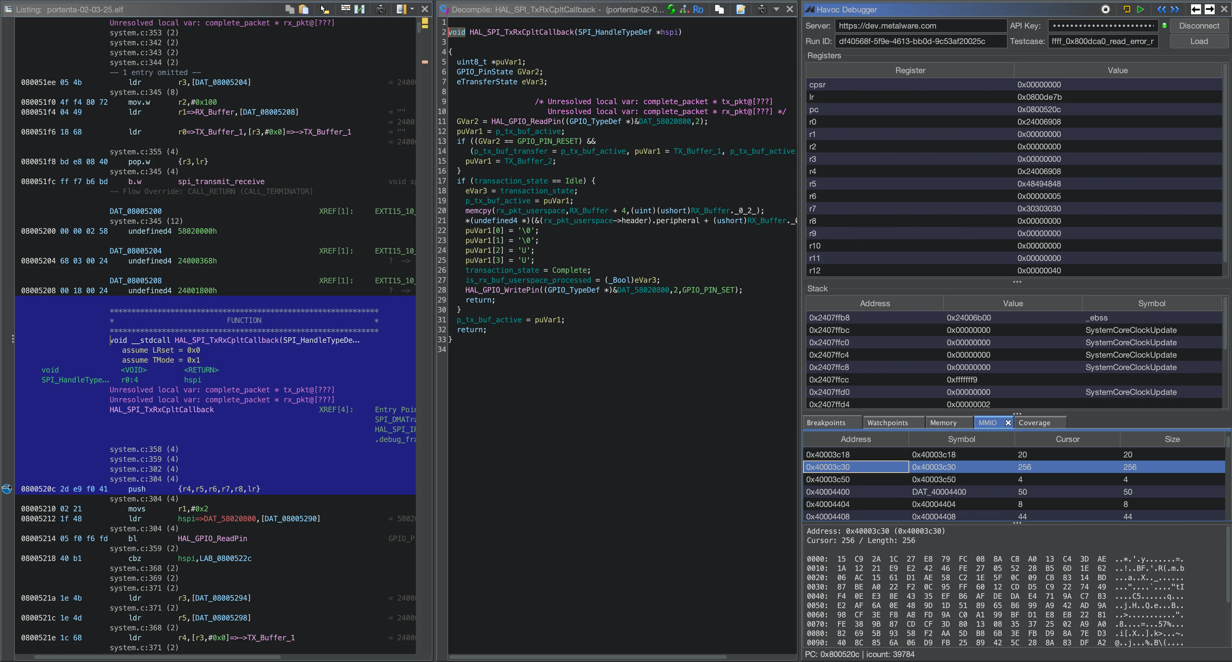Expand the Registers section with ellipsis handle

(1017, 282)
